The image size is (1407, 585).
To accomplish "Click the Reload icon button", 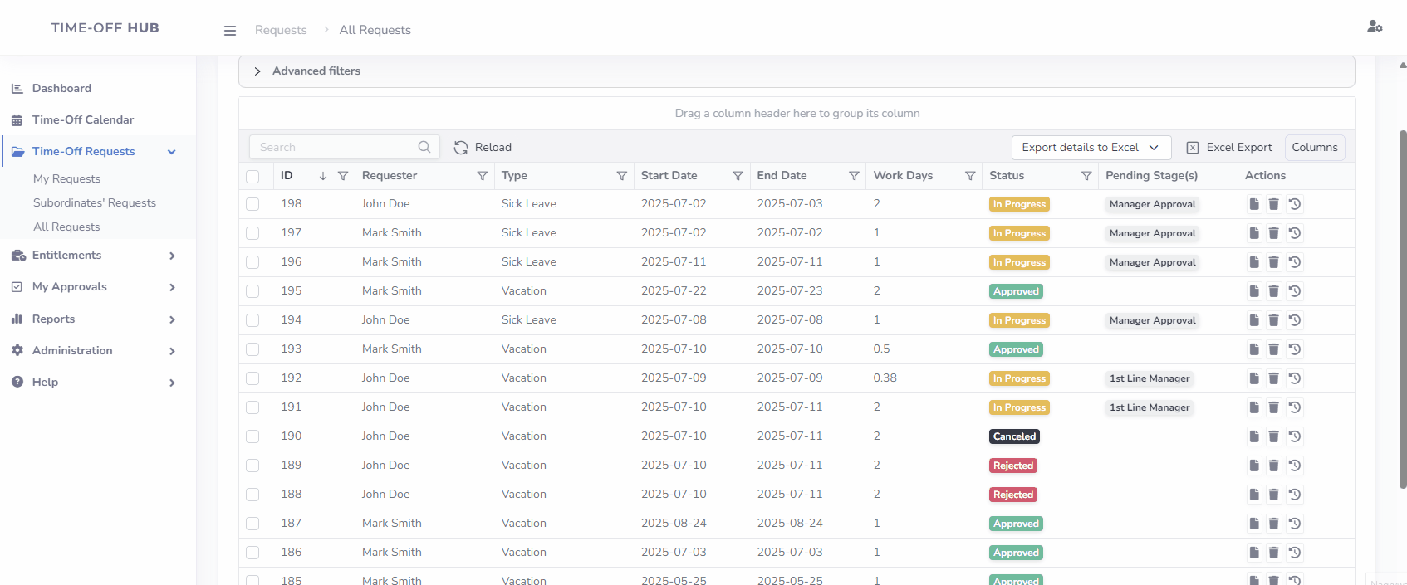I will point(461,148).
